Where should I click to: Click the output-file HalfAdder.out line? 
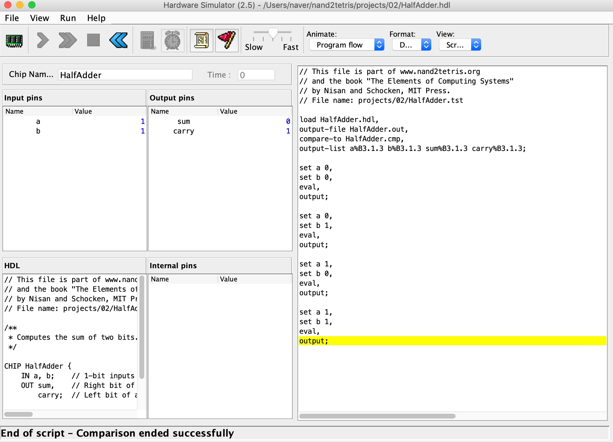[x=354, y=129]
